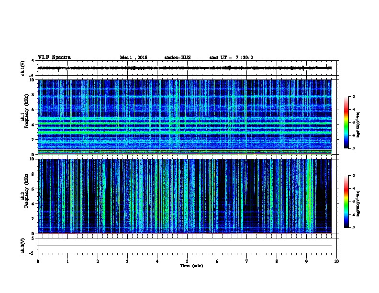Click the "Time (min)" axis label
Image resolution: width=379 pixels, height=293 pixels.
click(191, 266)
